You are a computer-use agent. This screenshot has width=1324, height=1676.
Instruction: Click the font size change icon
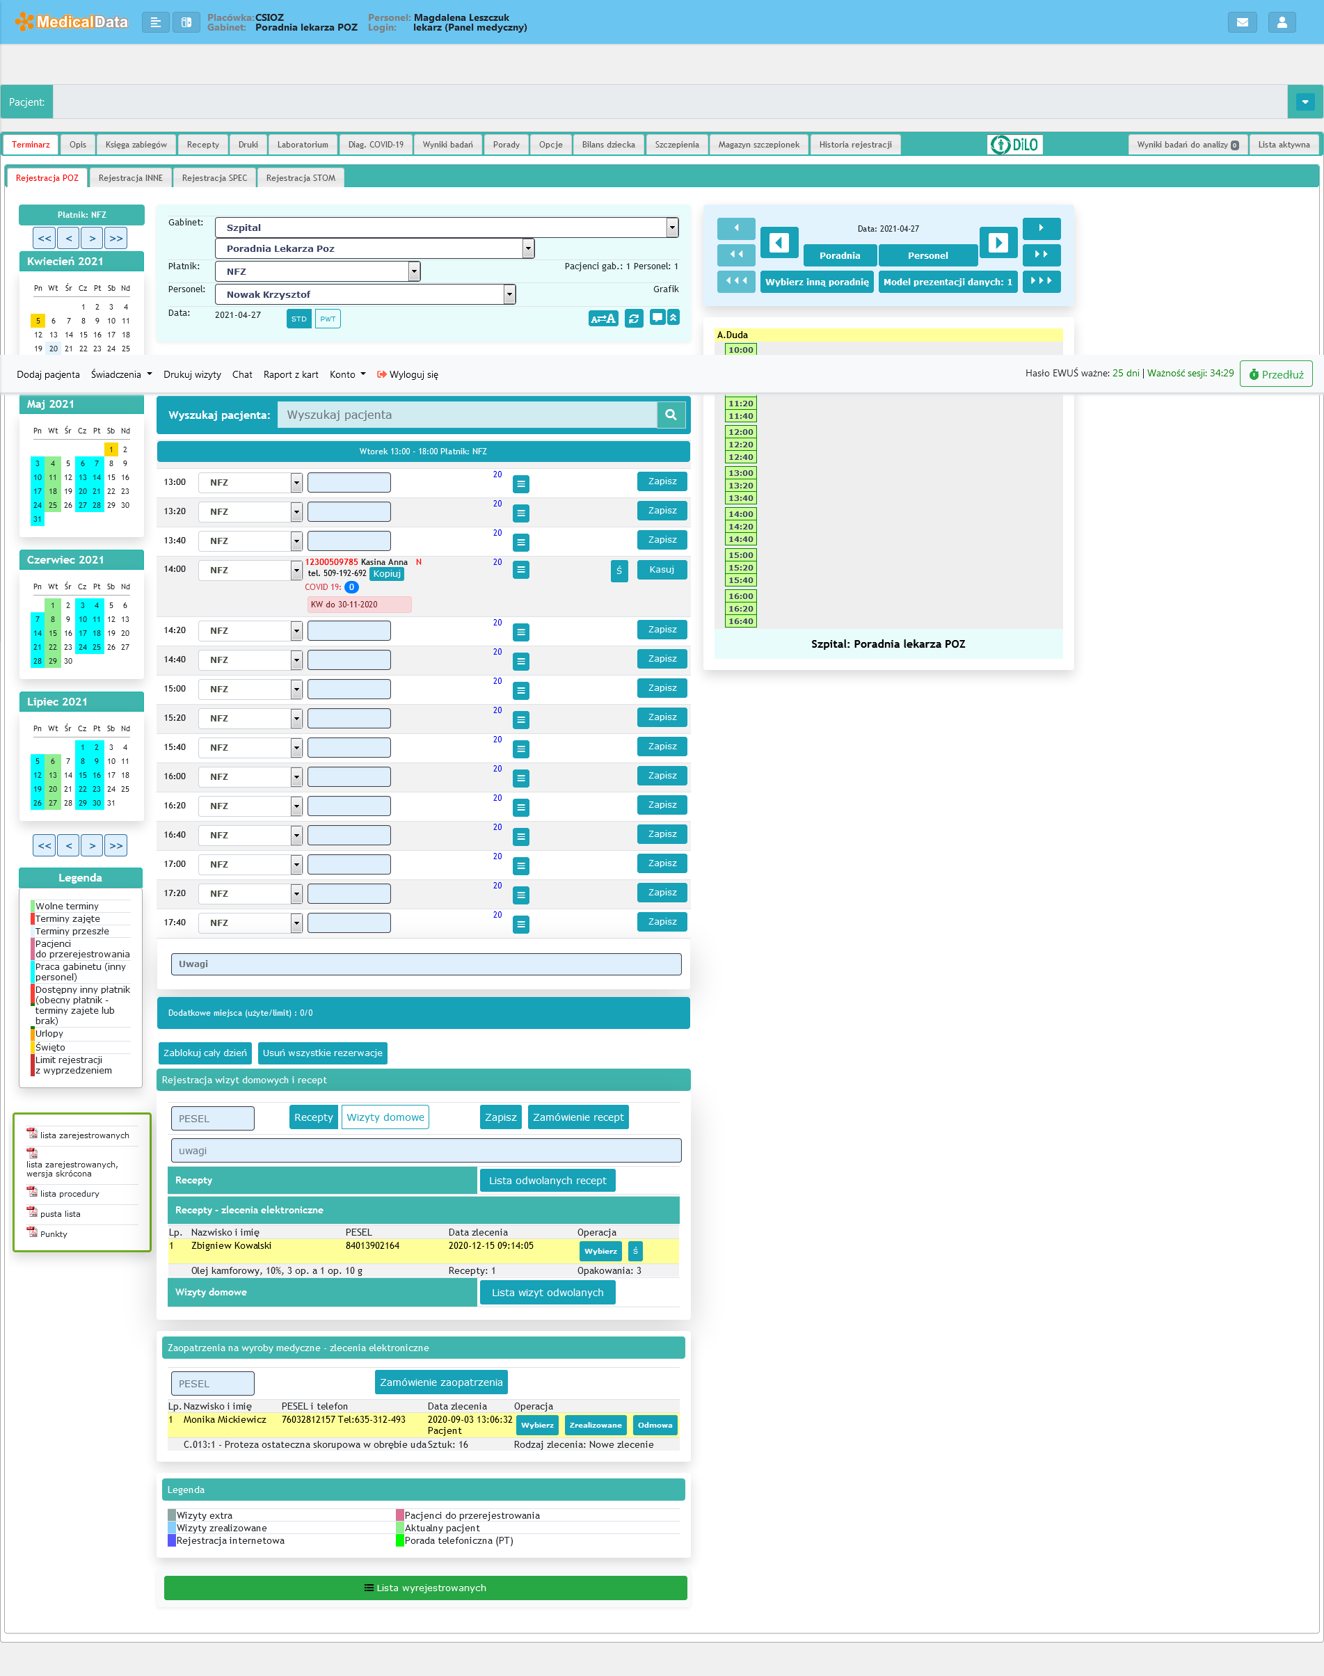click(603, 319)
